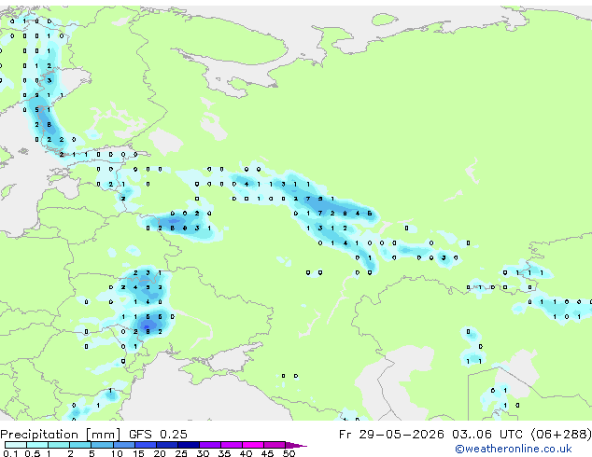Click the "(06+288)" forecast run text

pyautogui.click(x=561, y=435)
